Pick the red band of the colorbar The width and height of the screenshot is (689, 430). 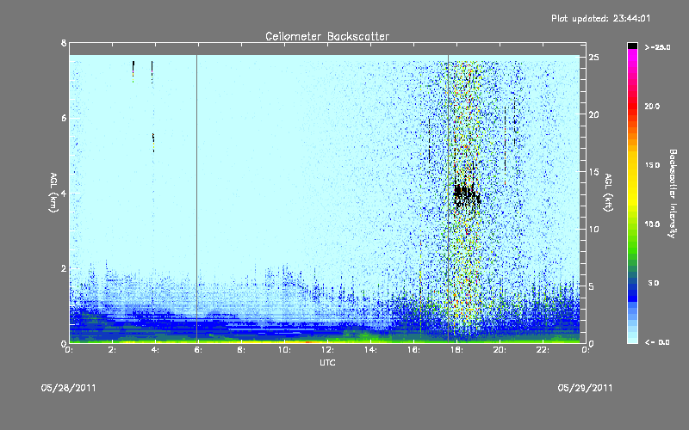point(632,107)
